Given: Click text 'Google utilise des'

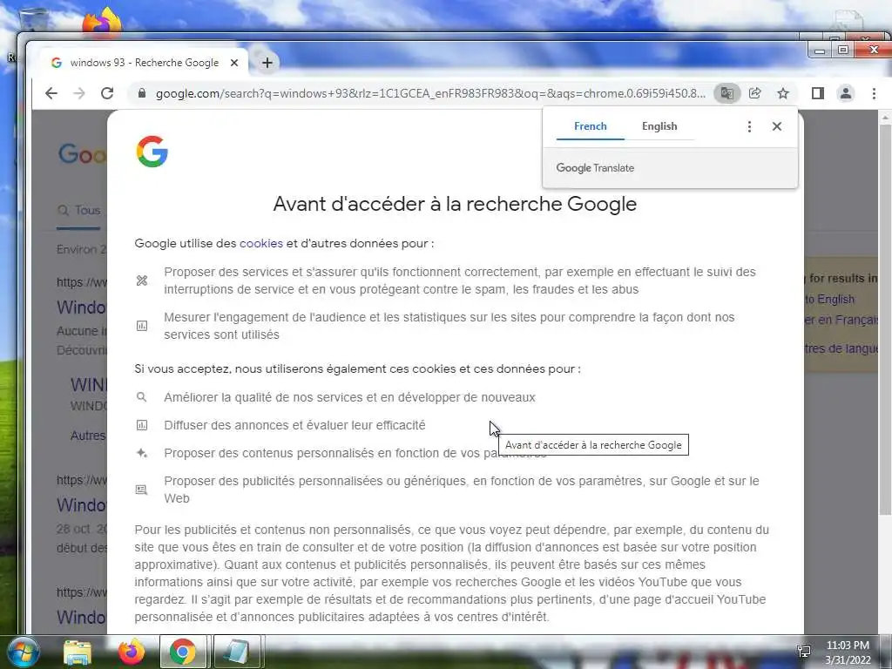Looking at the screenshot, I should pyautogui.click(x=186, y=244).
